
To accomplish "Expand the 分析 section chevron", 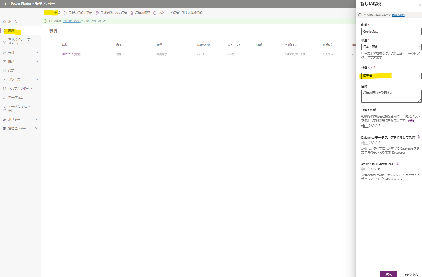I will [x=37, y=53].
